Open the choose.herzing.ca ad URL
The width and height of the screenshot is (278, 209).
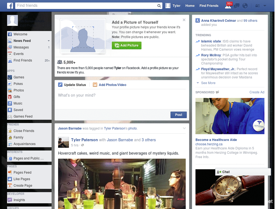tap(209, 144)
